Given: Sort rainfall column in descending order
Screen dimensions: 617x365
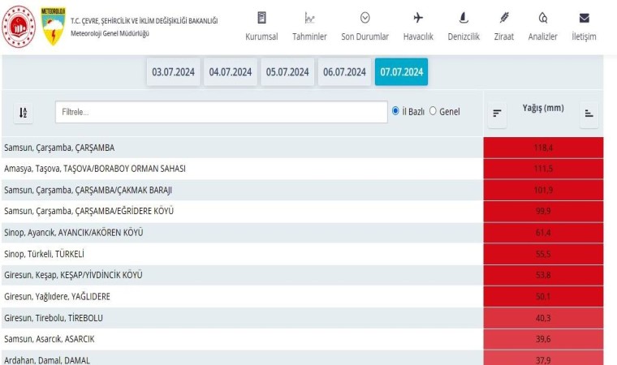Looking at the screenshot, I should [x=497, y=114].
